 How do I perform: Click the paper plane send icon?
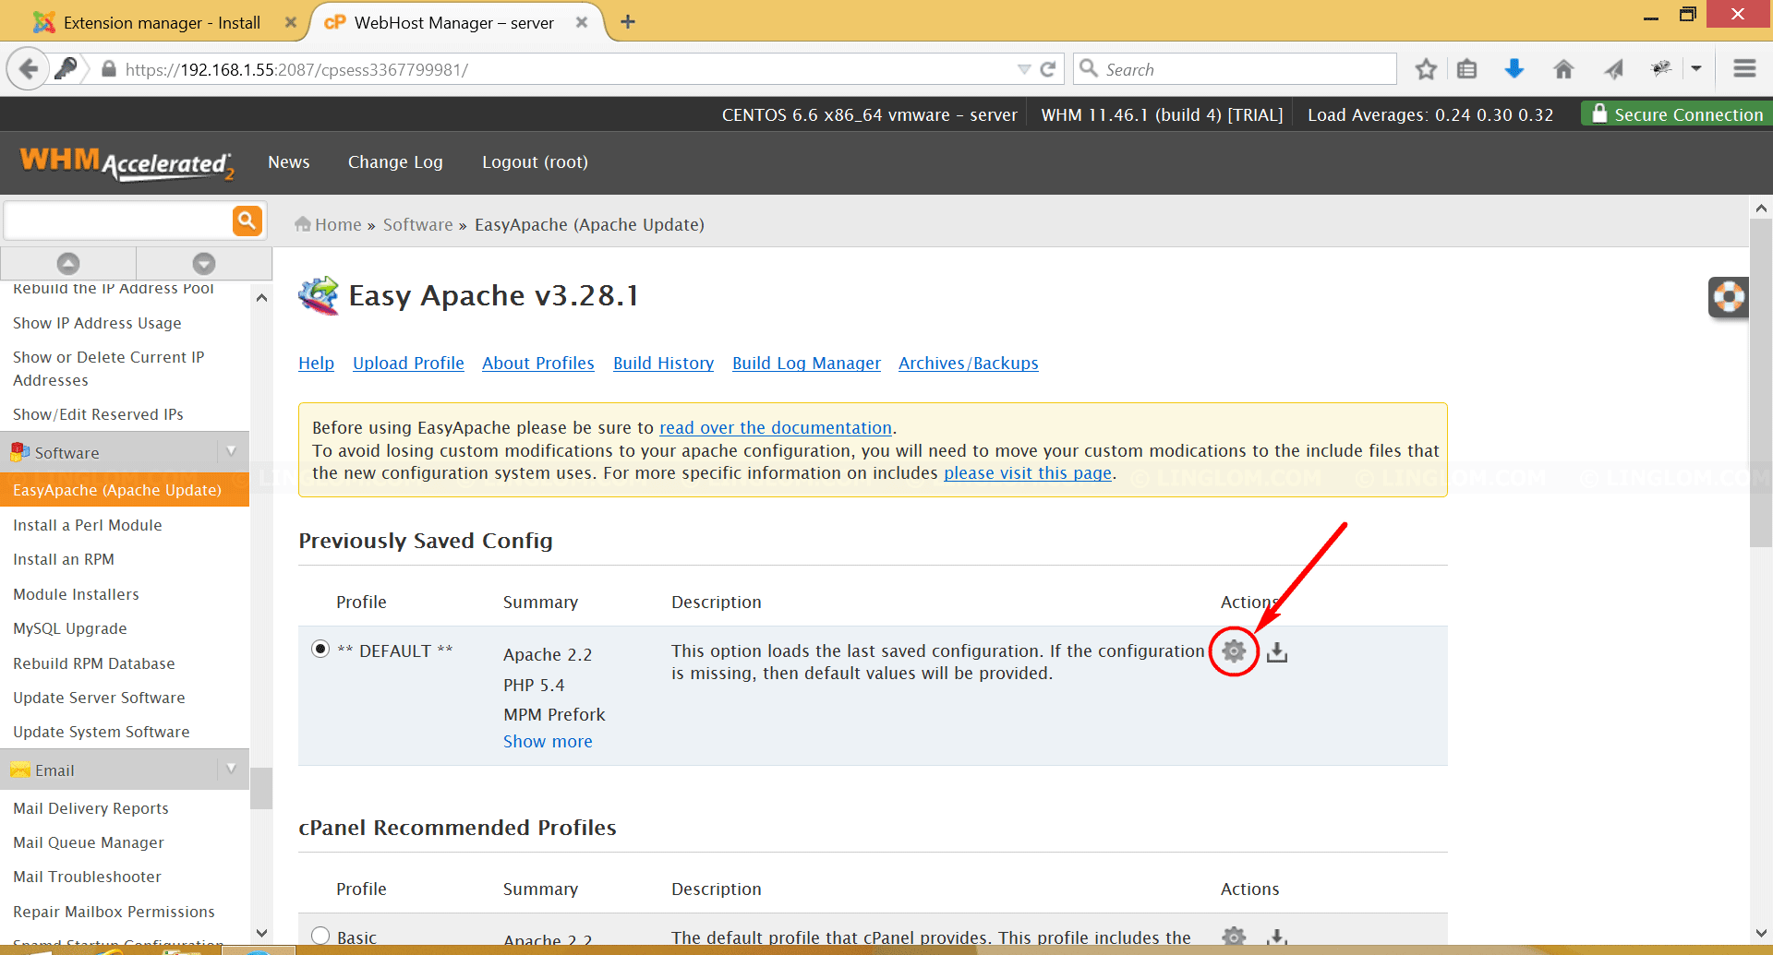(x=1613, y=69)
